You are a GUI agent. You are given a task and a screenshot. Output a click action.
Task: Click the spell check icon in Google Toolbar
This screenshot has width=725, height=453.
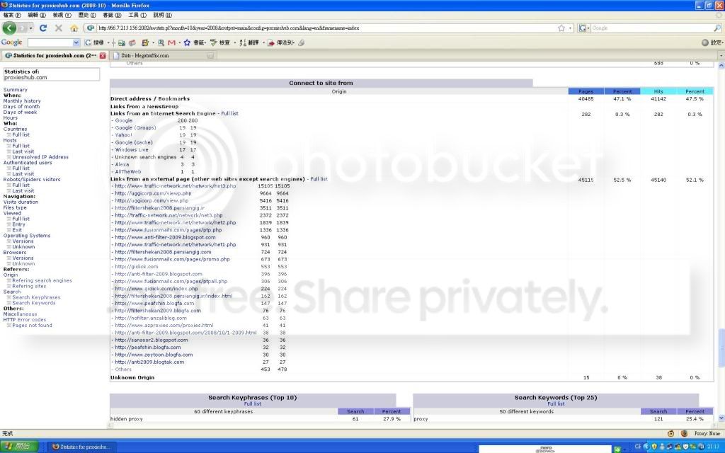point(213,42)
